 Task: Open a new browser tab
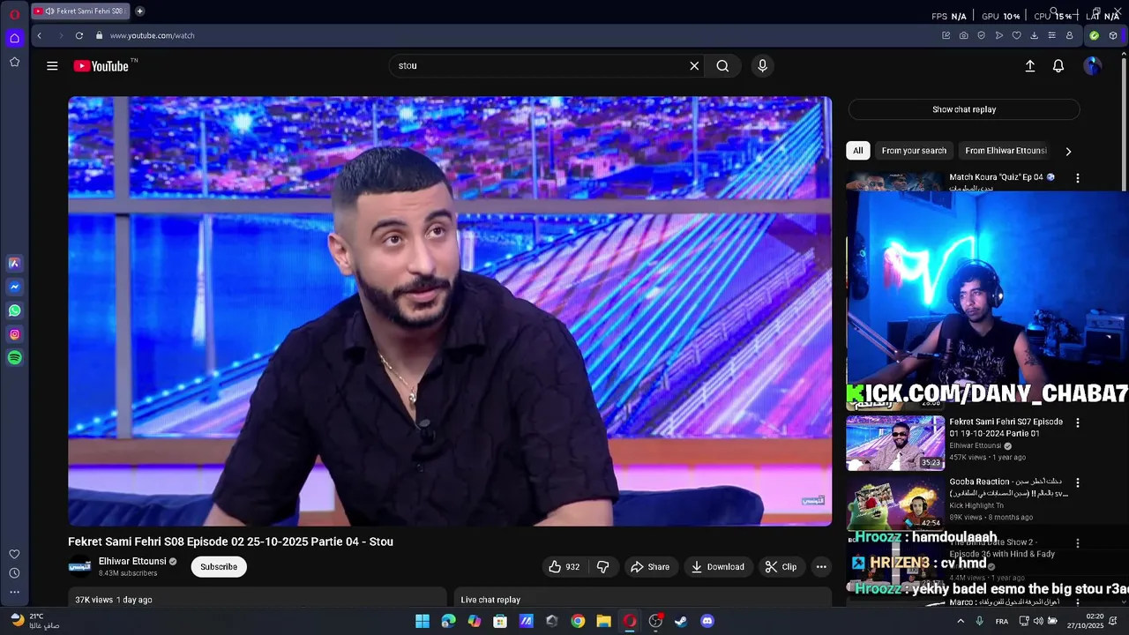(x=139, y=11)
